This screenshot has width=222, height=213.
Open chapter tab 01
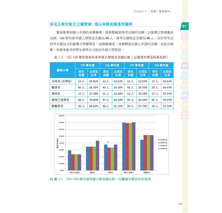tap(184, 26)
